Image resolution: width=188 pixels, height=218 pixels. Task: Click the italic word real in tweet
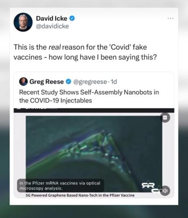coord(54,47)
